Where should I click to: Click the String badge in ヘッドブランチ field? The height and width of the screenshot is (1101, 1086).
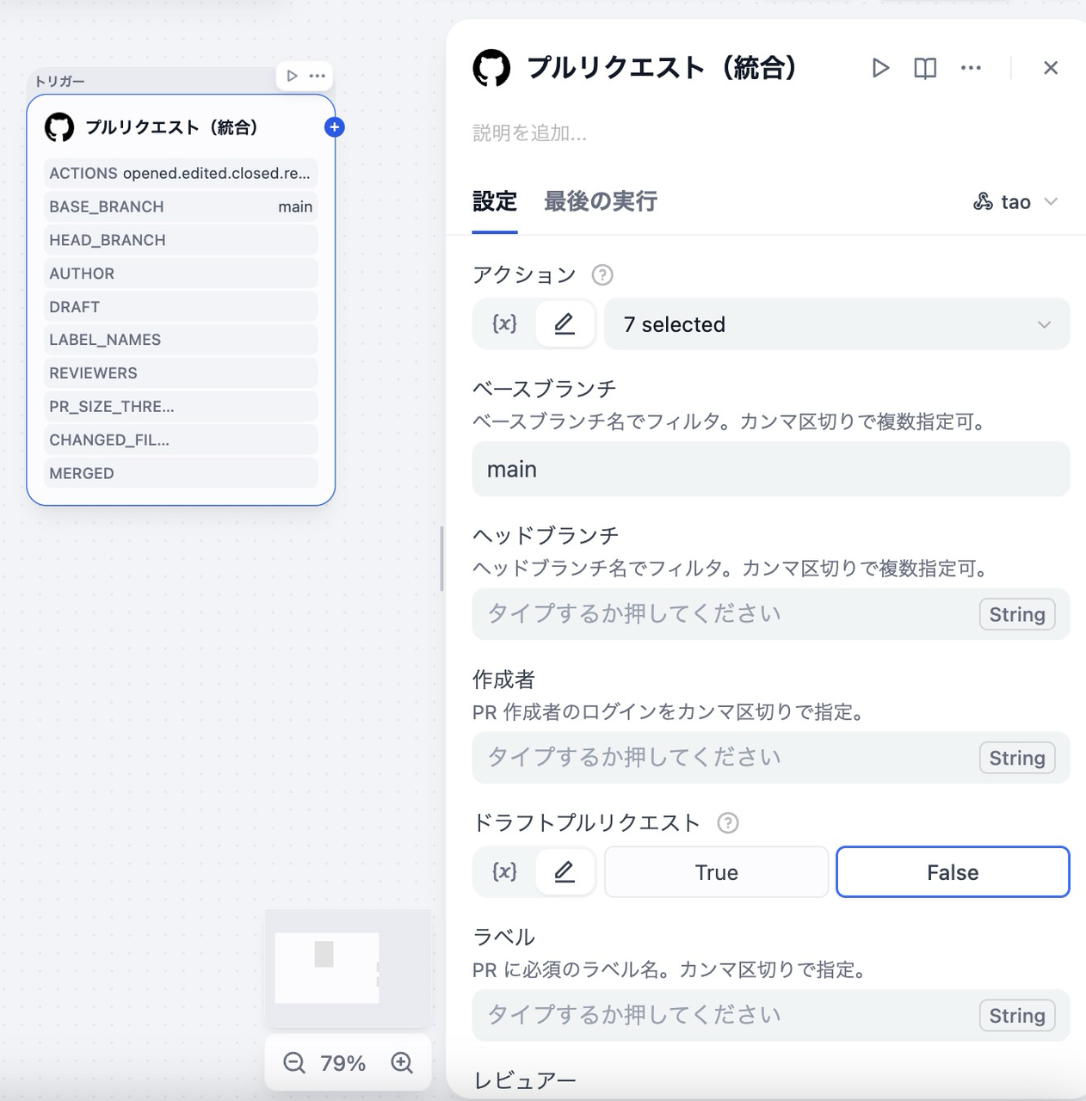coord(1017,614)
